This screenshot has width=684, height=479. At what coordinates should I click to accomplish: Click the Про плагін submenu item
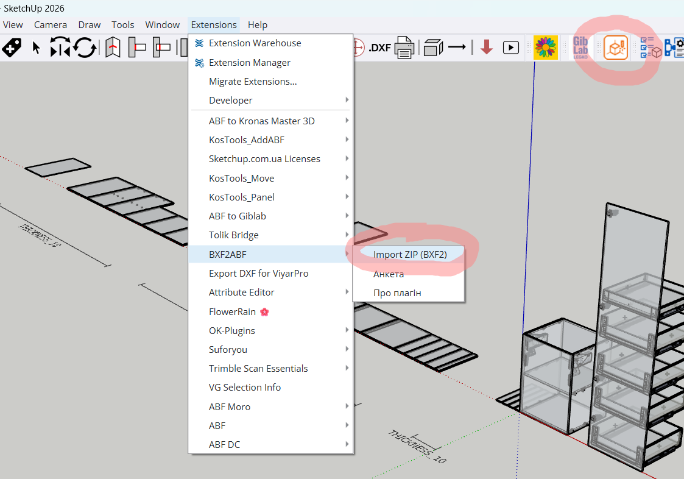tap(397, 293)
